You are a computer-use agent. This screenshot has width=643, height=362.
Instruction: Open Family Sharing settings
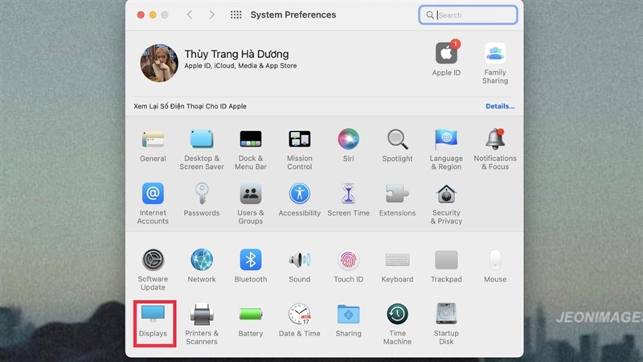pos(495,63)
